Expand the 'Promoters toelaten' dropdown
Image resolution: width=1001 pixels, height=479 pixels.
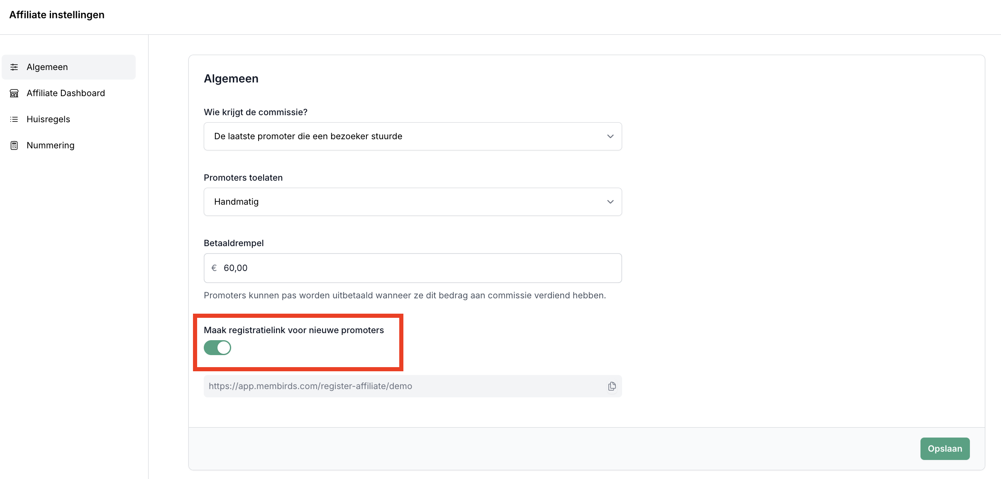click(x=412, y=202)
